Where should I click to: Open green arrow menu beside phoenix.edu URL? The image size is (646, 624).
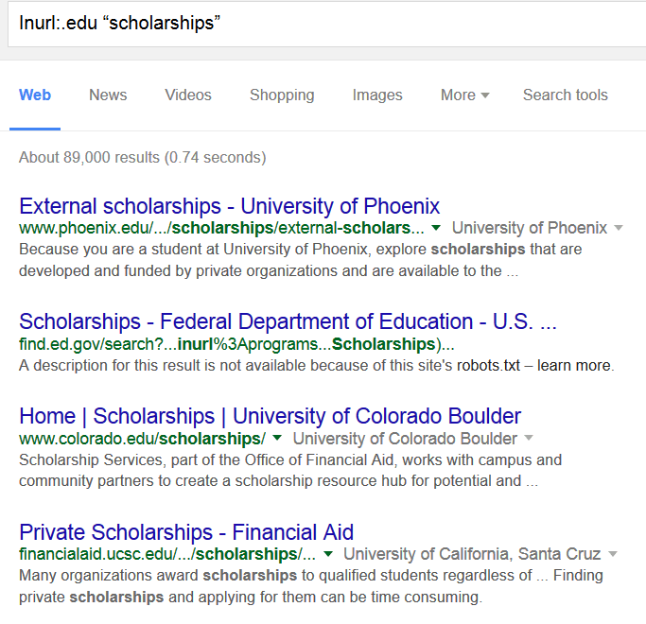click(x=436, y=227)
